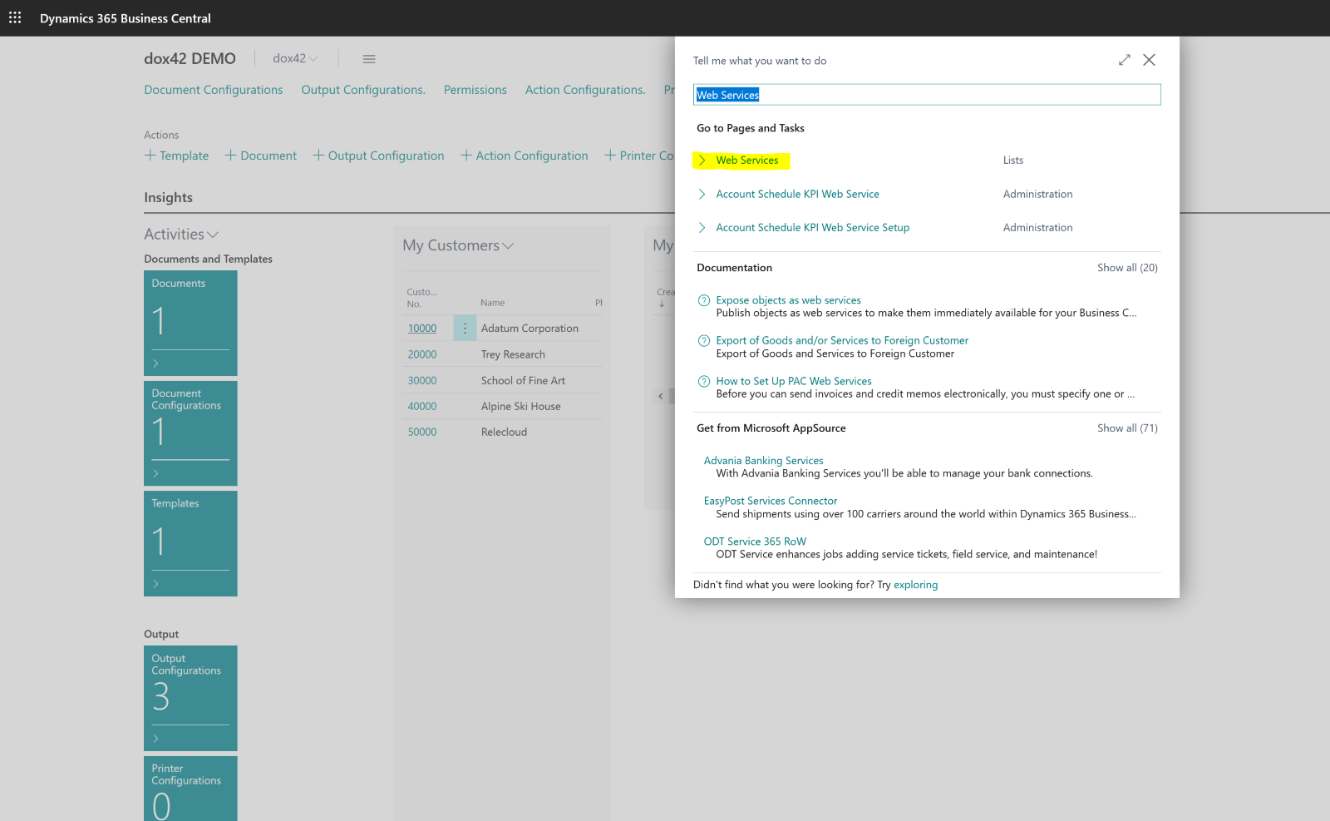Select the Web Services search result
This screenshot has width=1330, height=821.
[x=747, y=160]
